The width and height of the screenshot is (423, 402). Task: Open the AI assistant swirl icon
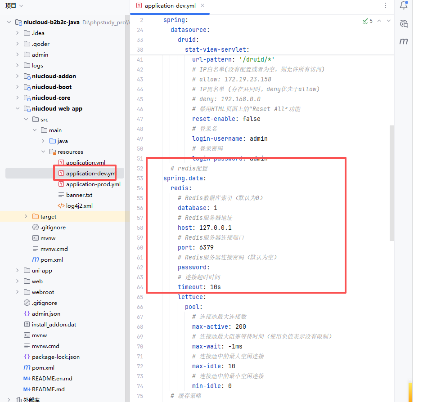[x=404, y=24]
